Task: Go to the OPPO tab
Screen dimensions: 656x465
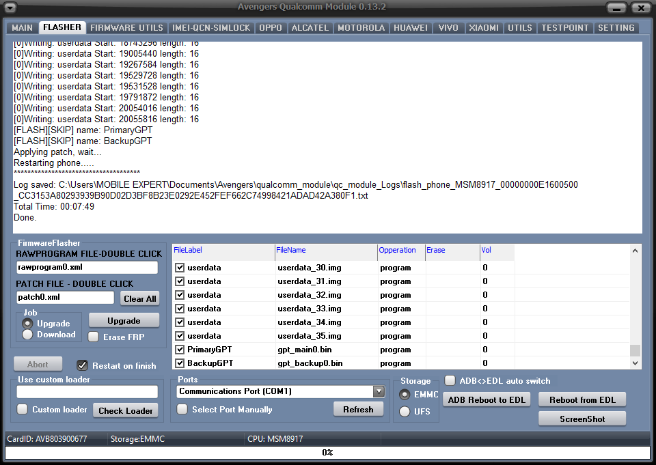Action: (271, 27)
